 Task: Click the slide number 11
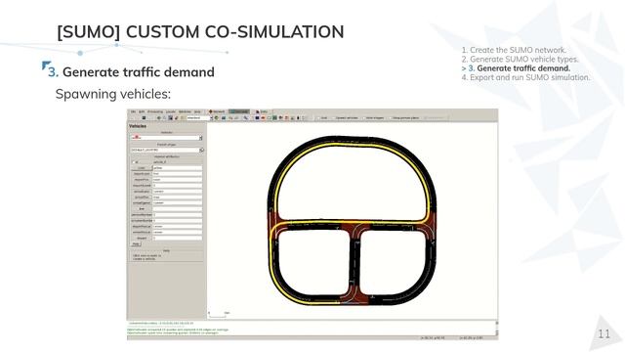pyautogui.click(x=604, y=333)
